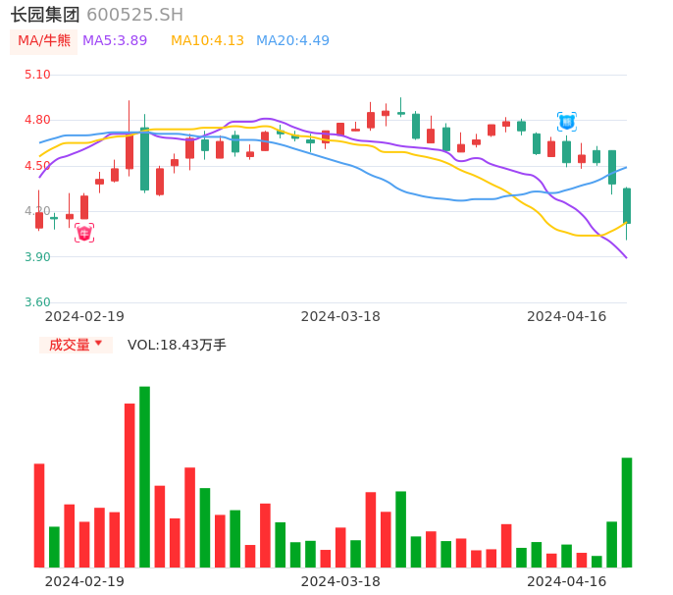673x595 pixels.
Task: Toggle the MA10 moving average legend
Action: click(x=207, y=41)
